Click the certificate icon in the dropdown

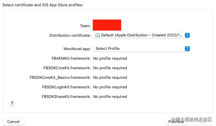click(98, 35)
